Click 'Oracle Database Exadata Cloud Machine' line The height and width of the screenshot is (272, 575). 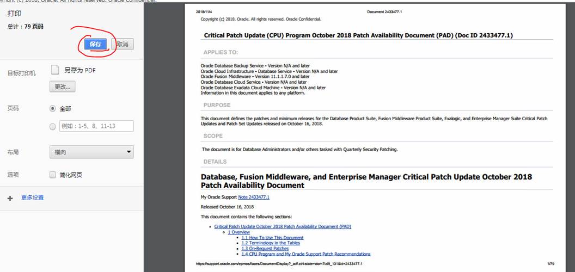[263, 88]
